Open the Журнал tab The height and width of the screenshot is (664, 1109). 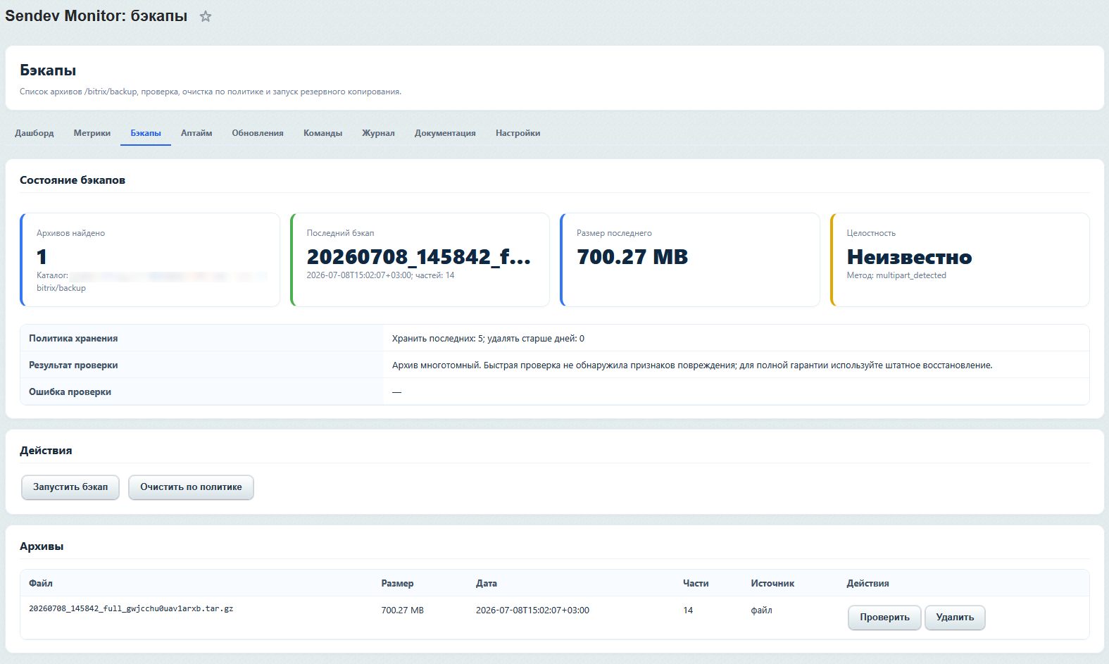point(378,133)
